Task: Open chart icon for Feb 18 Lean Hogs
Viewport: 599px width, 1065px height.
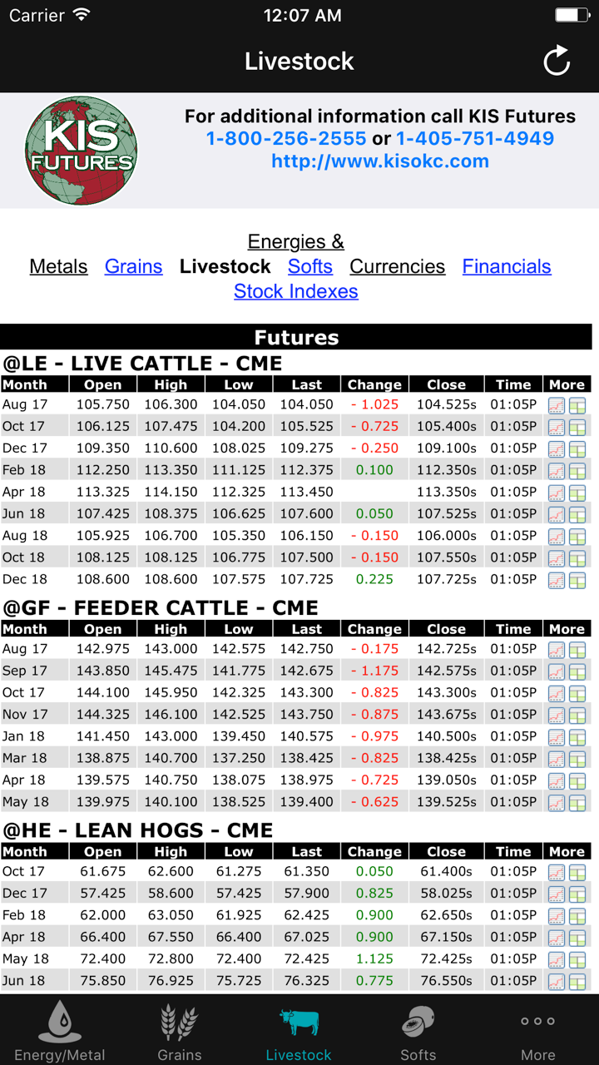Action: [x=556, y=916]
